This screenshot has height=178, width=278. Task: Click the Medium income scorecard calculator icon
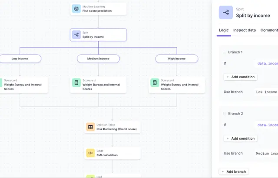tap(76, 82)
